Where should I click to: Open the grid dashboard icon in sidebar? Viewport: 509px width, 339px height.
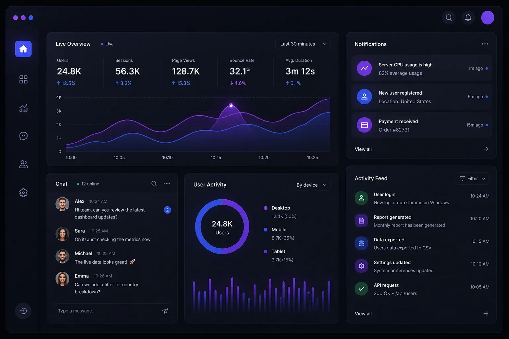(x=23, y=79)
